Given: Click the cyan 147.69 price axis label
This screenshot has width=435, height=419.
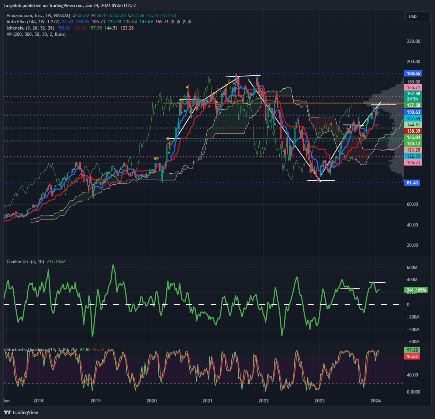Looking at the screenshot, I should click(x=413, y=119).
